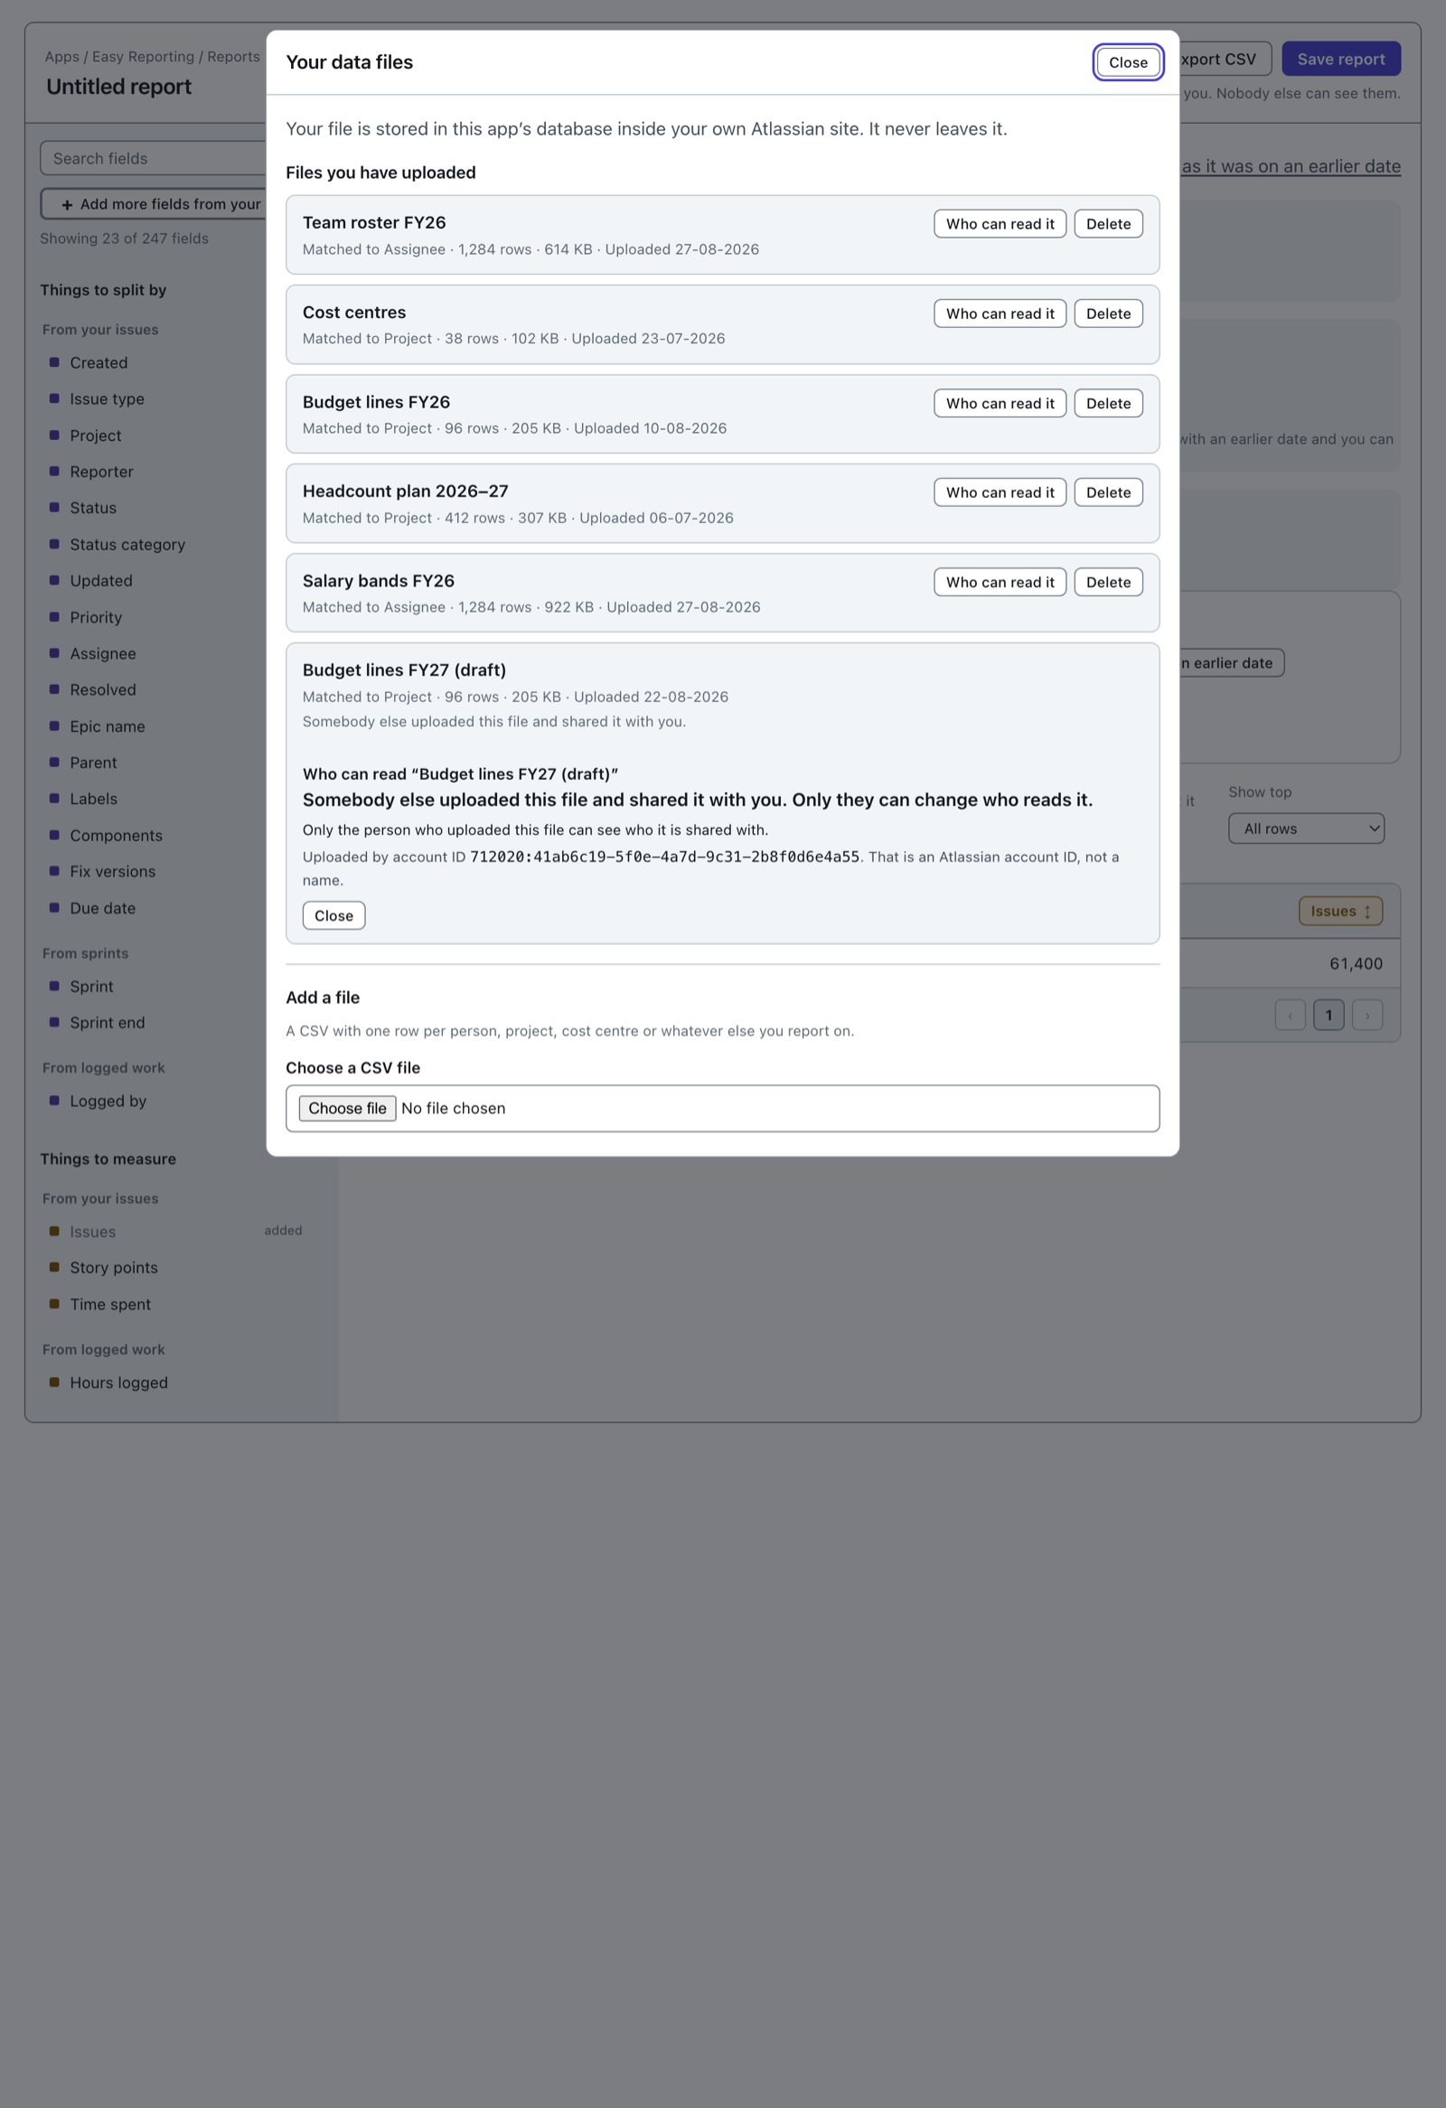Screen dimensions: 1446x2108
Task: Open the Apps breadcrumb link
Action: point(61,56)
